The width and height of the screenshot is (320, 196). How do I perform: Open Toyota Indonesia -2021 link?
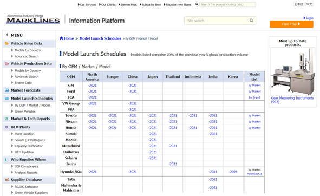point(193,115)
